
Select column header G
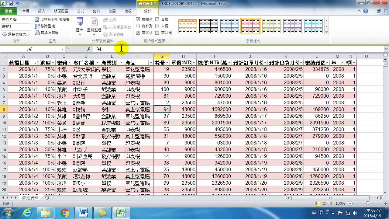[x=162, y=56]
